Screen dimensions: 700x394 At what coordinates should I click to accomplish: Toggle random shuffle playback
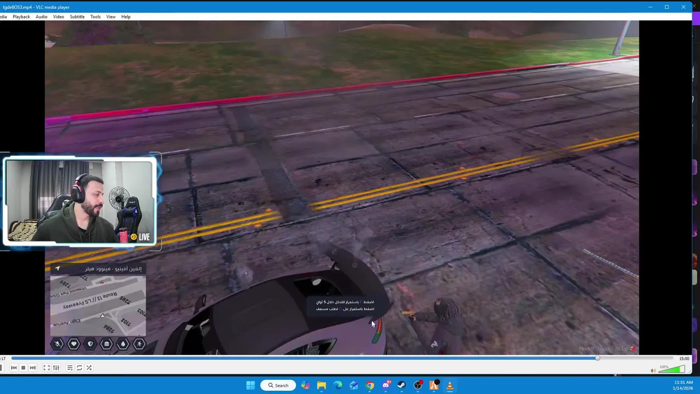[x=89, y=368]
